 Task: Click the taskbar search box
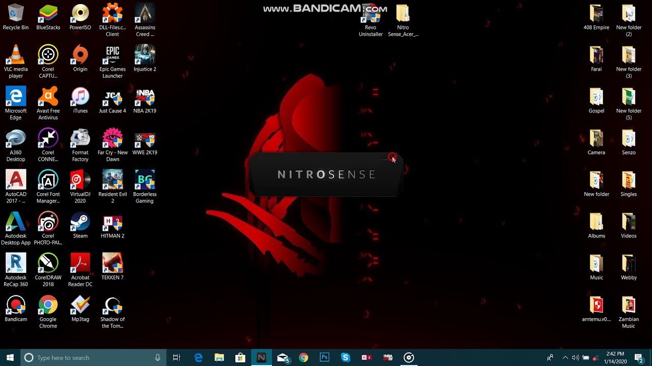(93, 357)
